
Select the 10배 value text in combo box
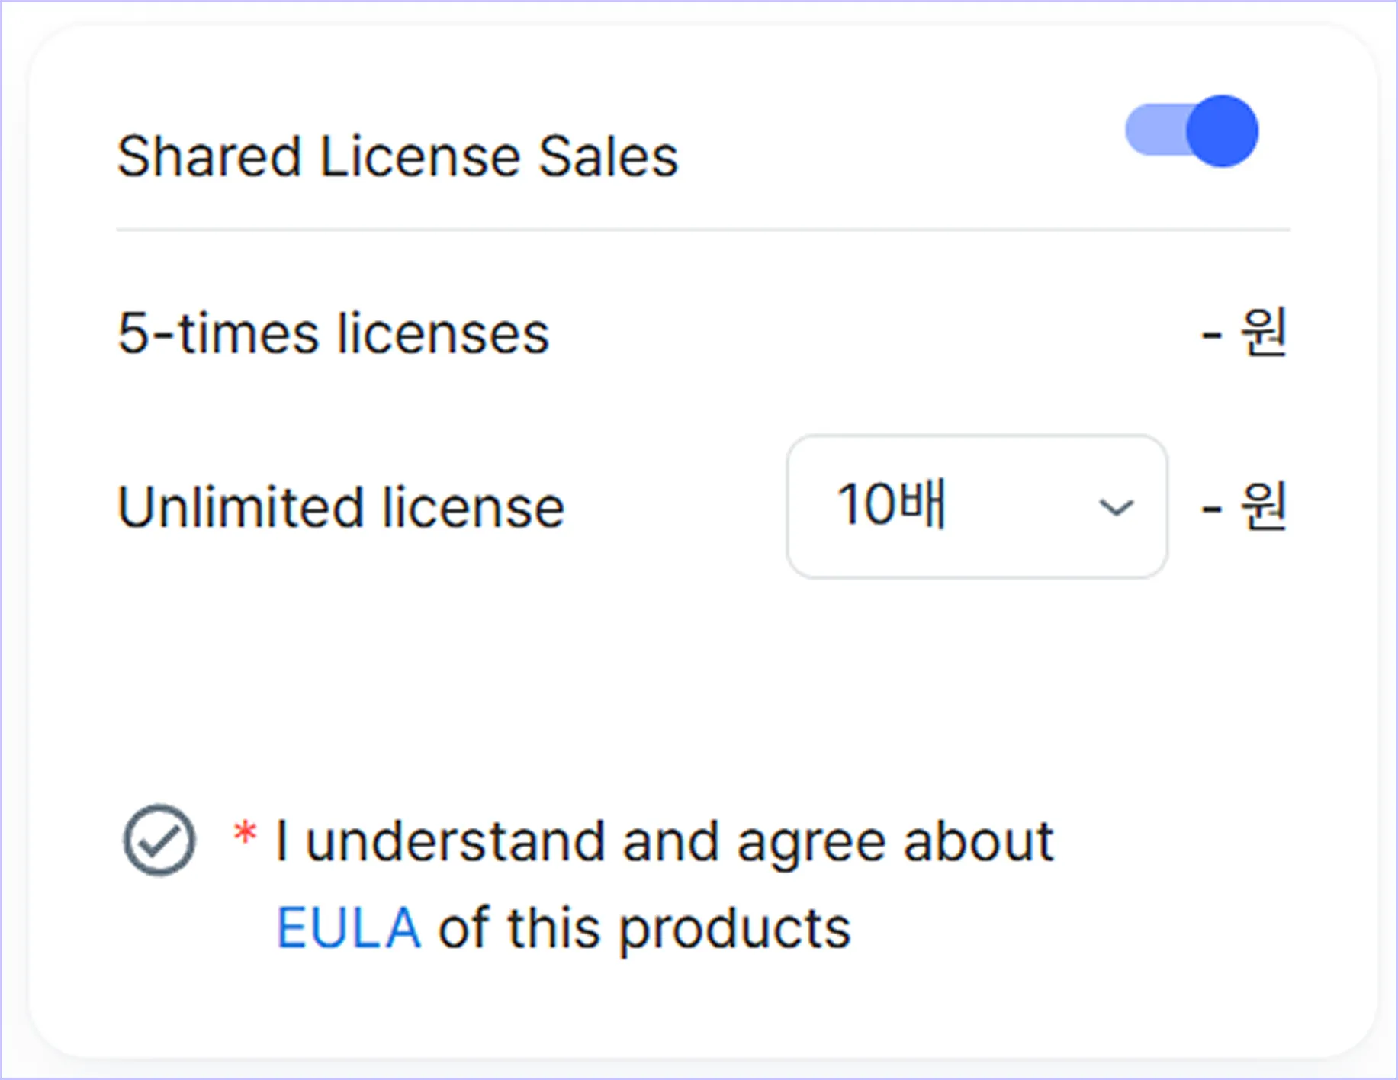[892, 504]
